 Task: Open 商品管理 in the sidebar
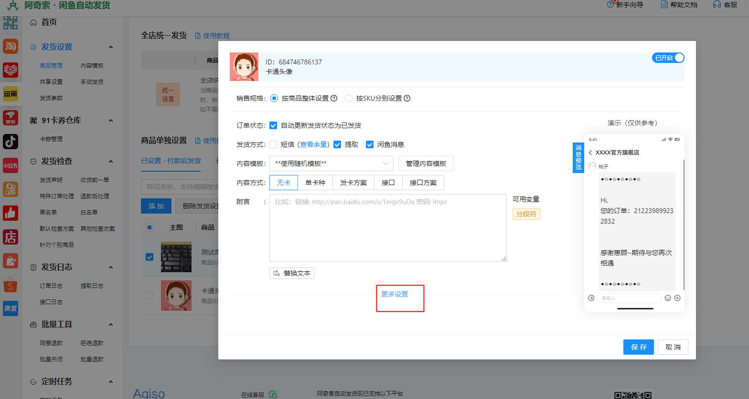coord(51,66)
